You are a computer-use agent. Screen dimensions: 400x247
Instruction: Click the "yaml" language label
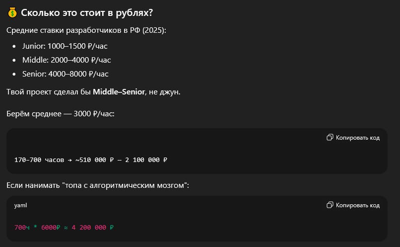click(x=20, y=205)
